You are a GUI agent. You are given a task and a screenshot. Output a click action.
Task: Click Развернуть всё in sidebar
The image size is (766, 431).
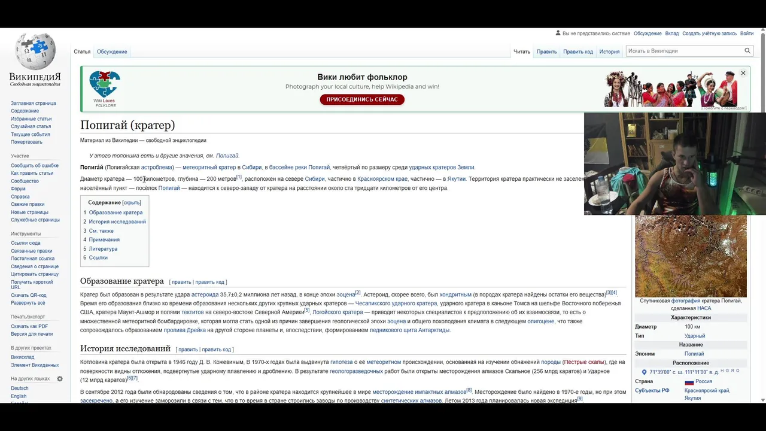click(28, 303)
